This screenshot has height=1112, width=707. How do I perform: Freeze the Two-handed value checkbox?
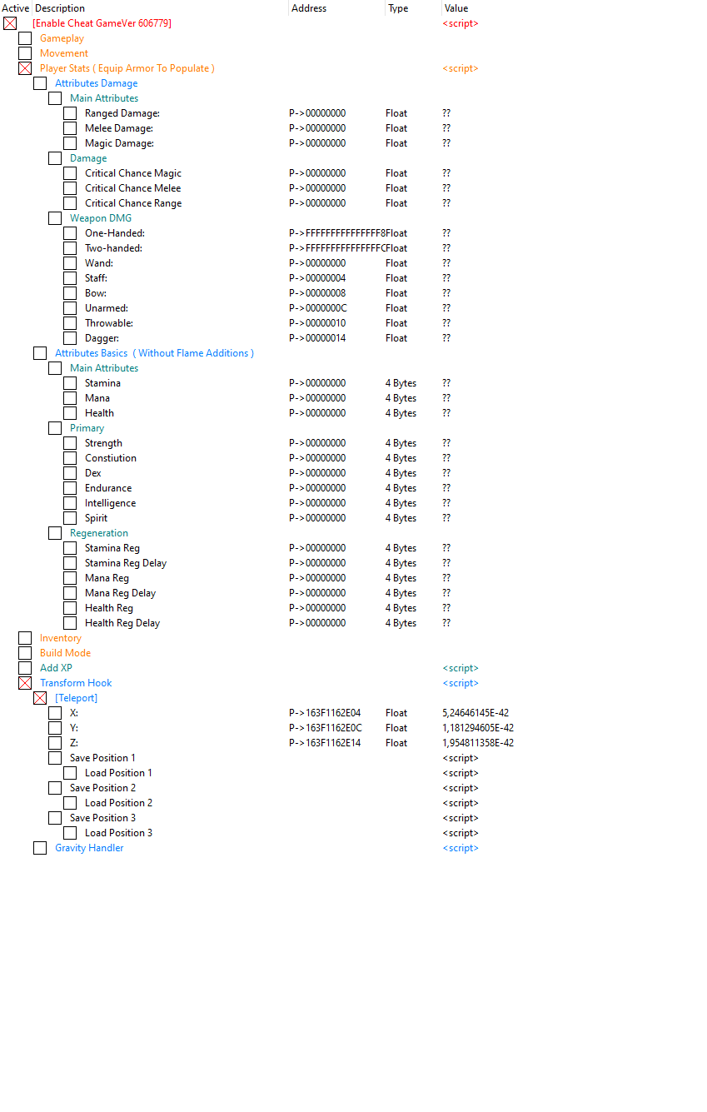point(70,248)
